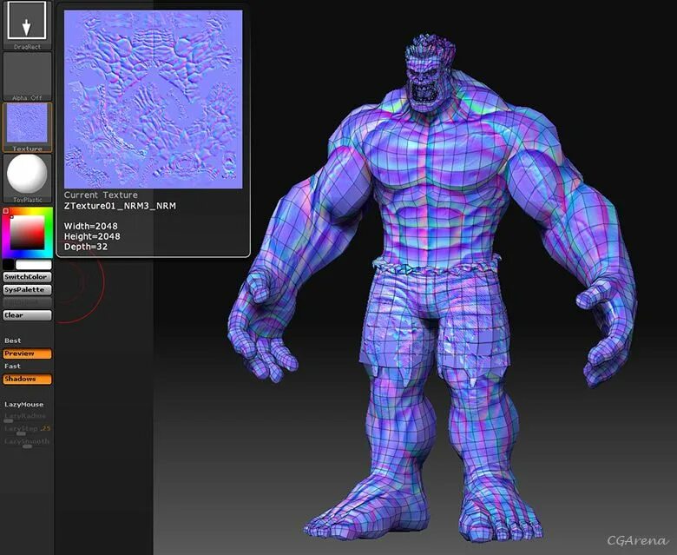Adjust the LazyStep slider
Viewport: 677px width, 555px height.
27,429
